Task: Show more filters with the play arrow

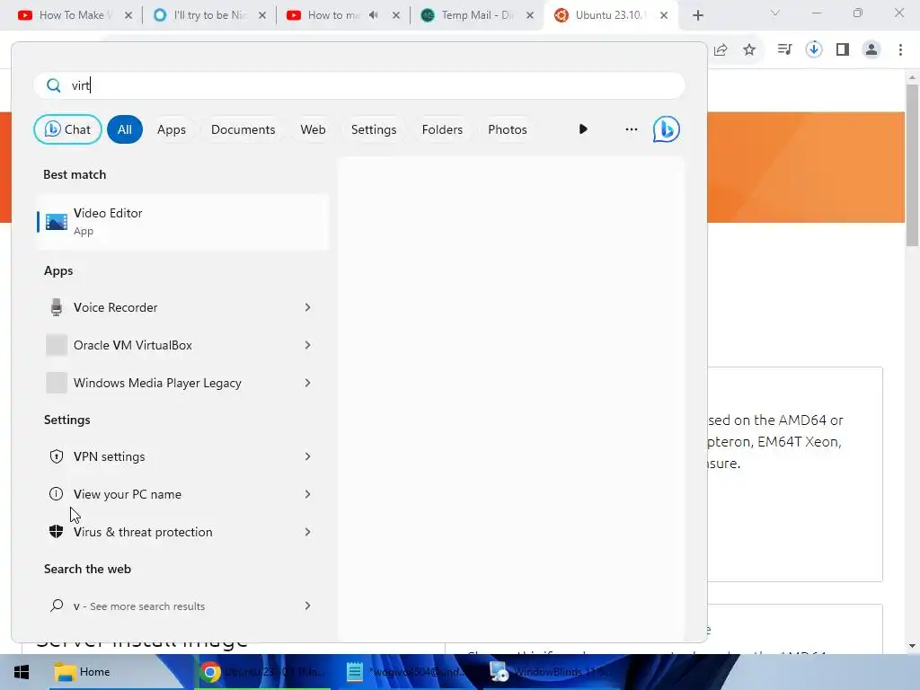Action: pyautogui.click(x=582, y=129)
